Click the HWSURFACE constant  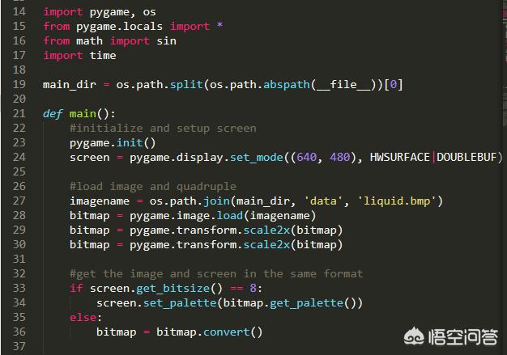click(x=399, y=157)
